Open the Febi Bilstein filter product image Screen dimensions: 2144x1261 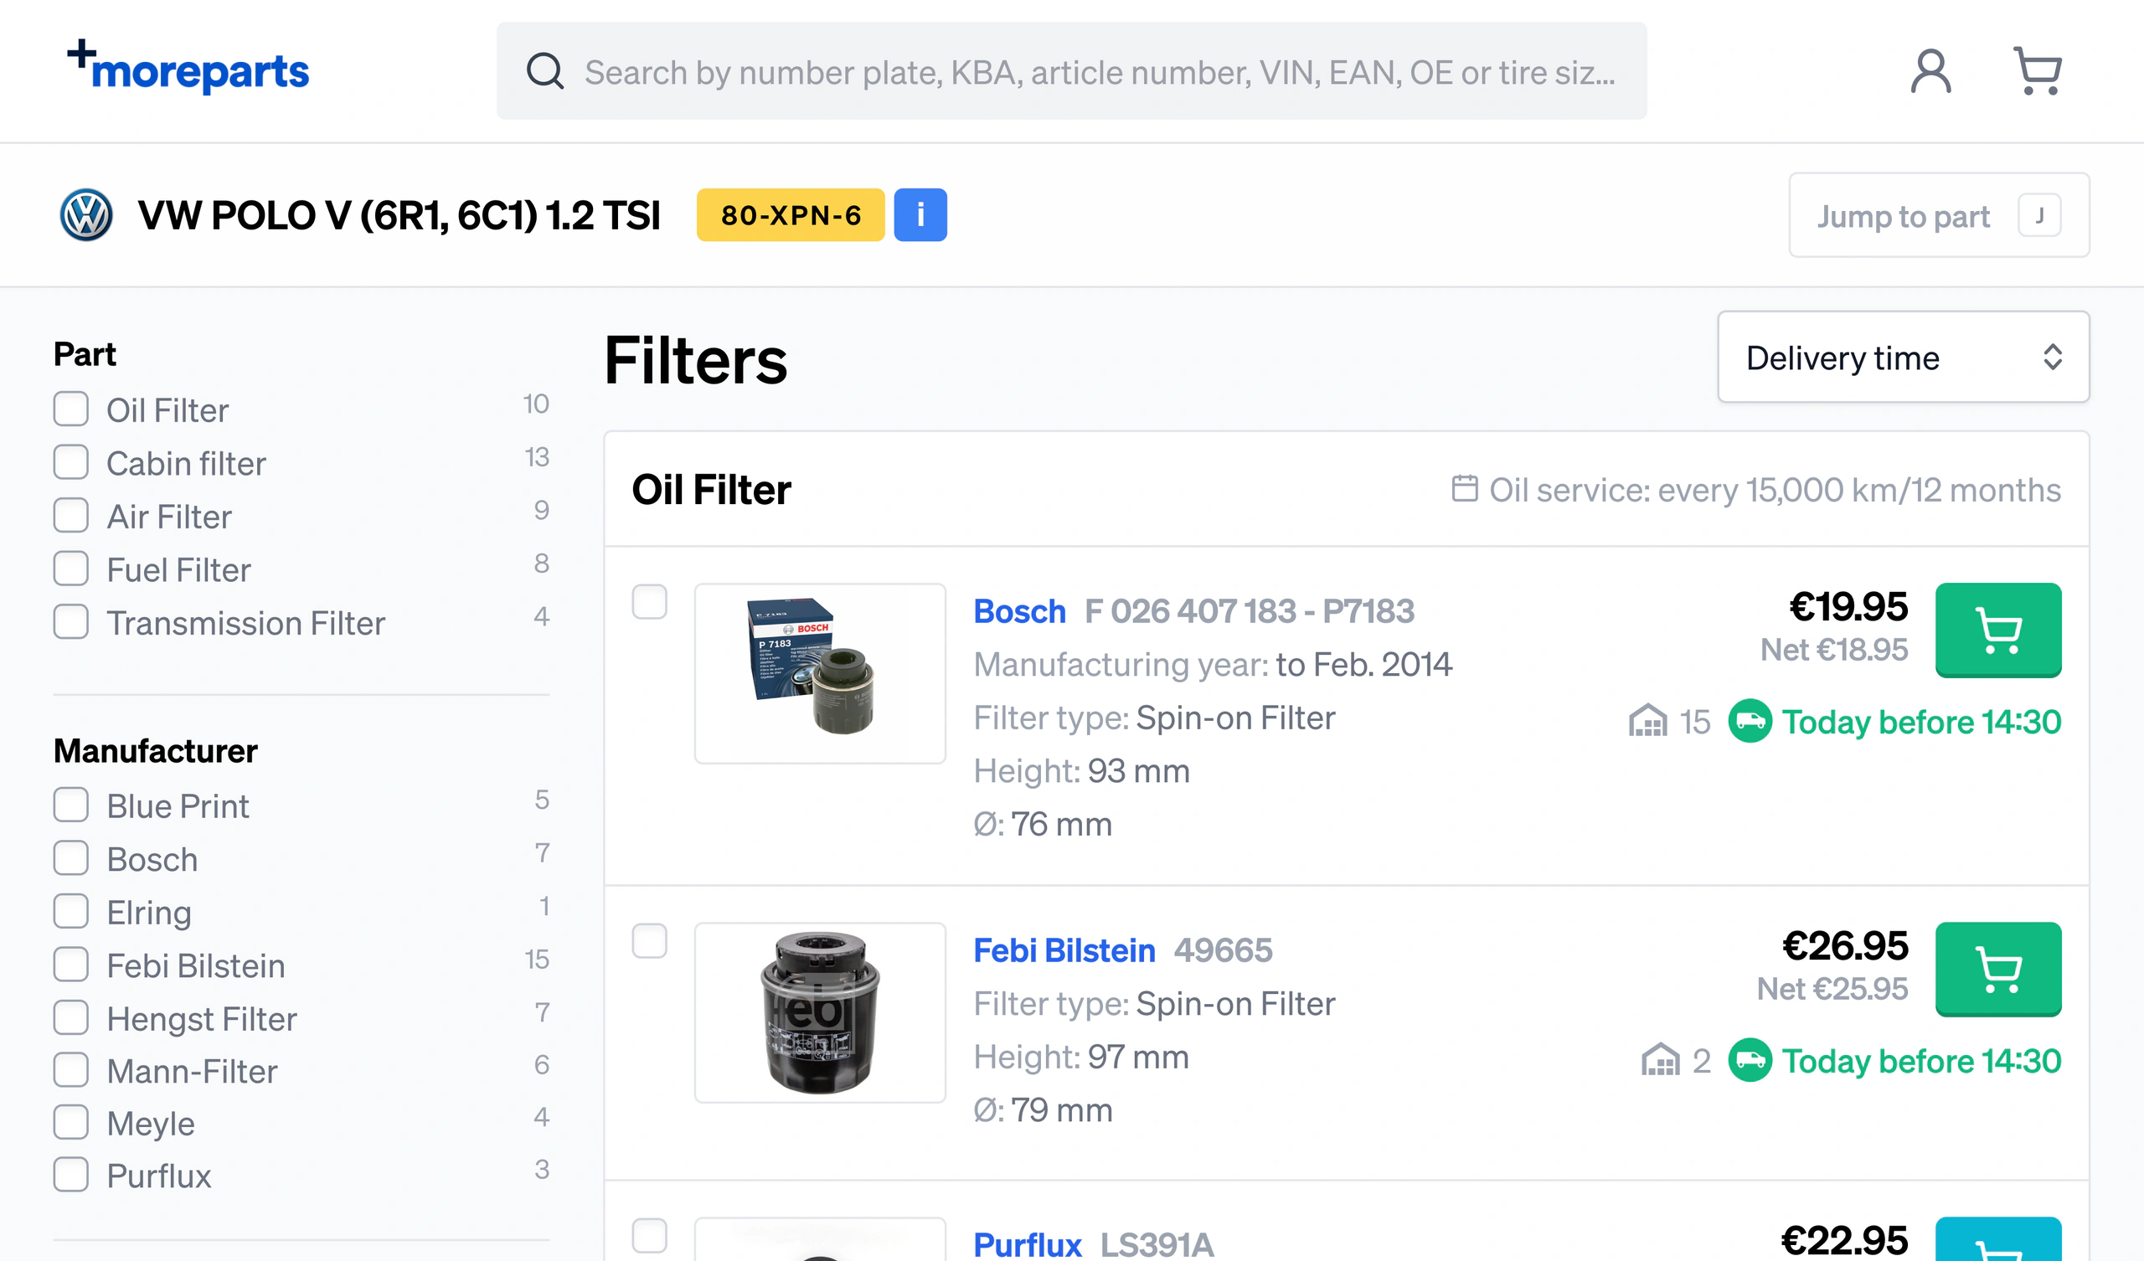820,1012
